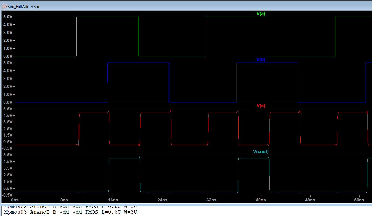Click the 56ns label on time axis
Image resolution: width=372 pixels, height=216 pixels.
pyautogui.click(x=359, y=200)
